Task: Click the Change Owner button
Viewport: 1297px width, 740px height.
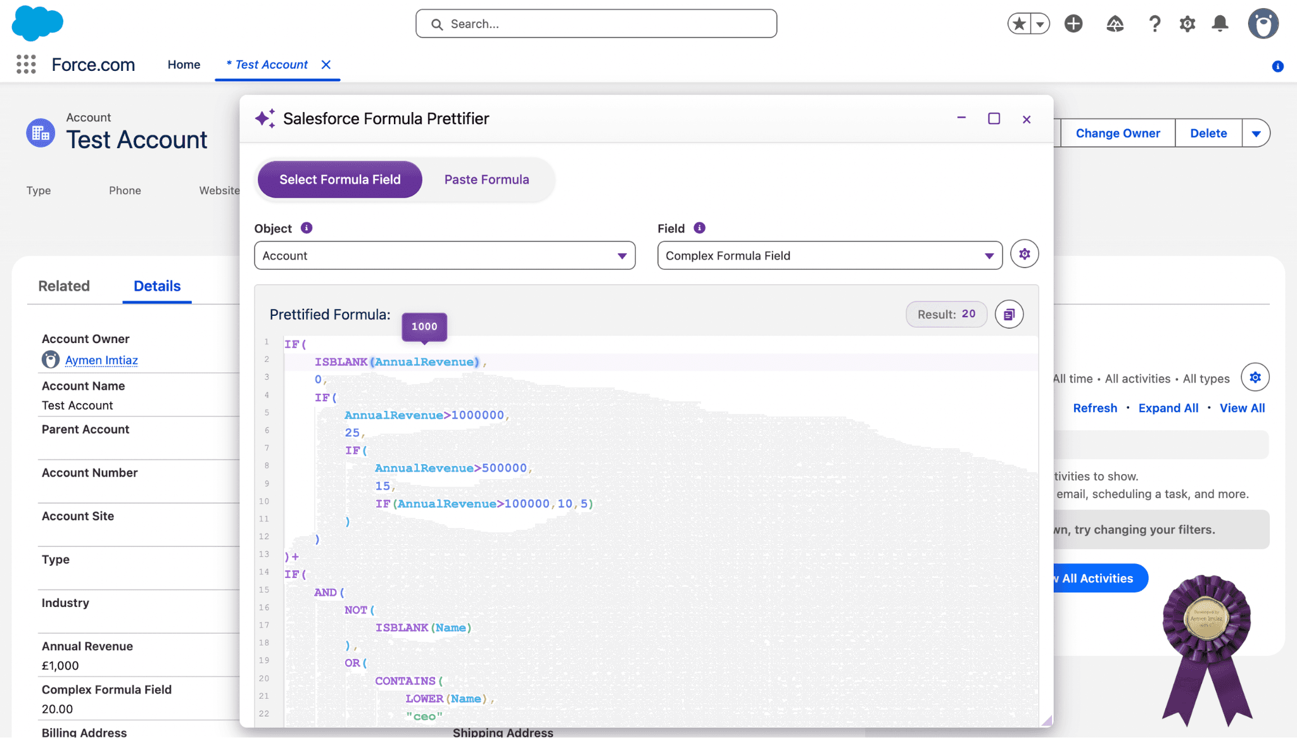Action: (x=1118, y=133)
